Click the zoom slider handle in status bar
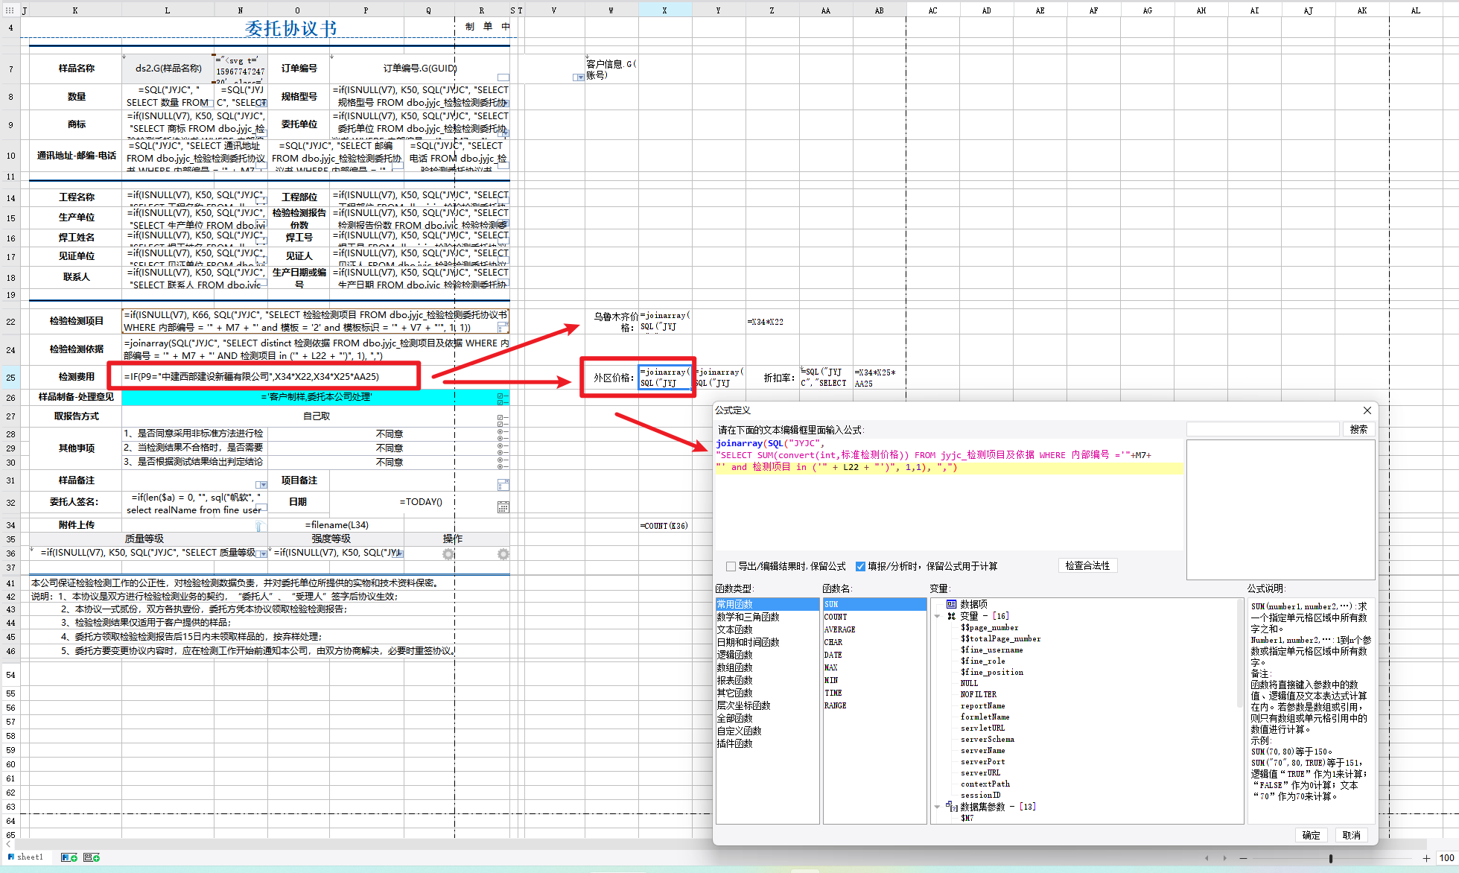This screenshot has width=1459, height=873. (1331, 858)
